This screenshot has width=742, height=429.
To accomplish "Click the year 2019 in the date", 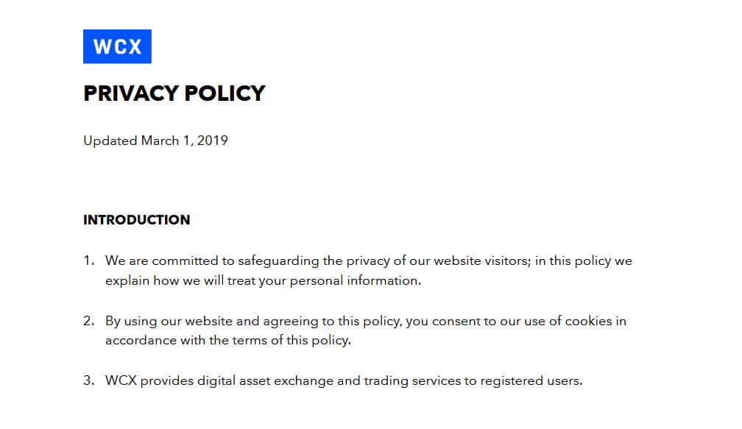I will coord(212,141).
